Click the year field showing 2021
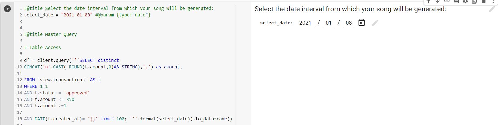Image resolution: width=498 pixels, height=125 pixels. pos(305,23)
